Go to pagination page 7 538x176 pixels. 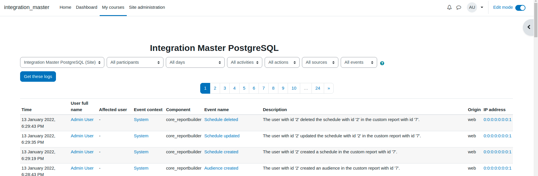coord(263,88)
